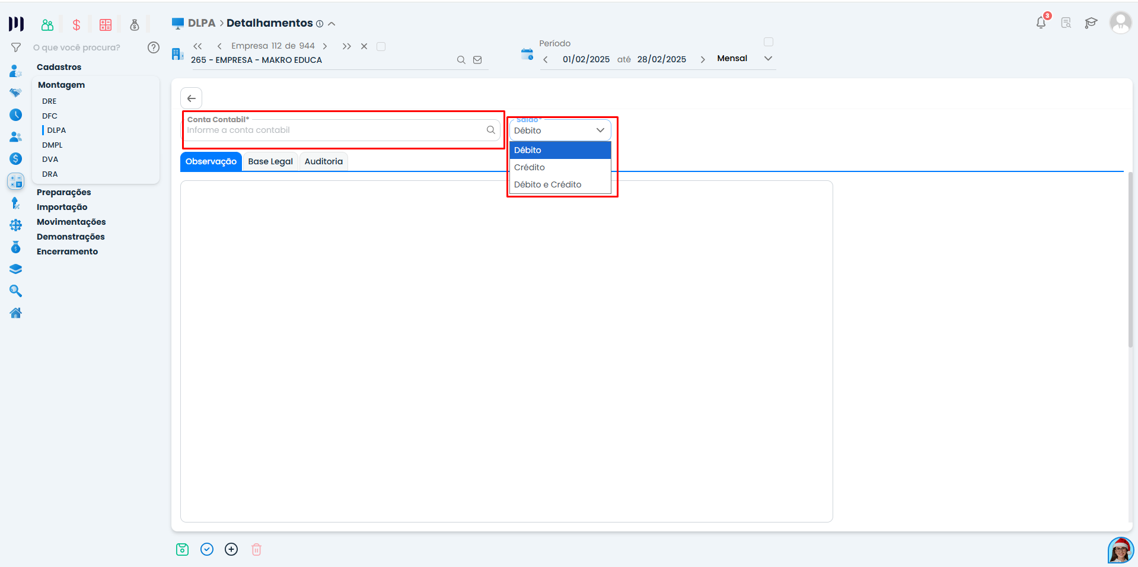Go to next period with right arrow
Image resolution: width=1138 pixels, height=567 pixels.
(x=703, y=59)
